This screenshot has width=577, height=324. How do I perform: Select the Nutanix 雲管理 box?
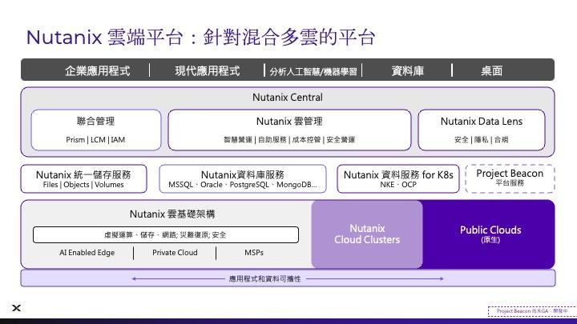pyautogui.click(x=288, y=130)
